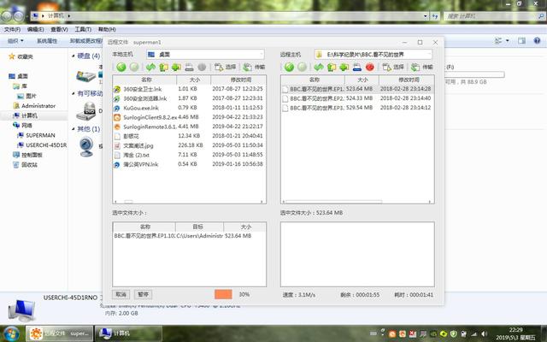Click 系统属性 in Explorer toolbar
Image resolution: width=547 pixels, height=342 pixels.
point(47,41)
